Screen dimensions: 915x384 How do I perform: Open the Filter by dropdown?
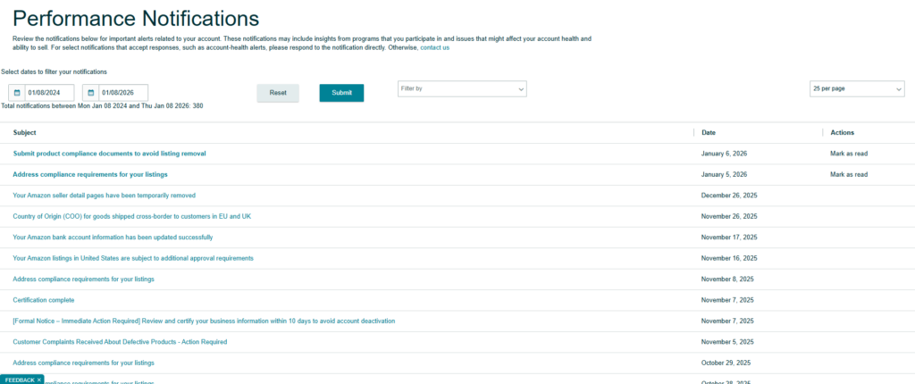click(x=462, y=89)
